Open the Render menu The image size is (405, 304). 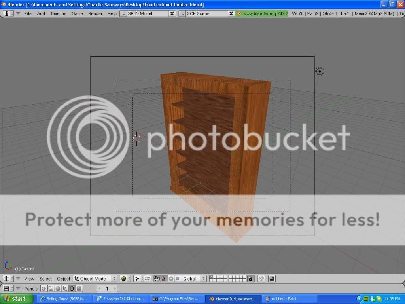[x=95, y=13]
